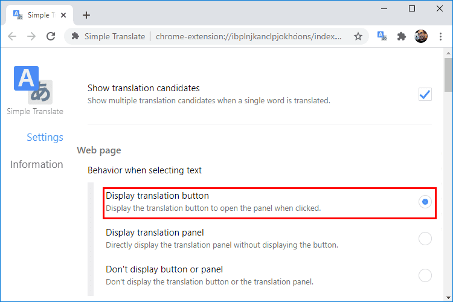Click the Simple Translate logo in the sidebar
This screenshot has height=302, width=453.
click(33, 85)
